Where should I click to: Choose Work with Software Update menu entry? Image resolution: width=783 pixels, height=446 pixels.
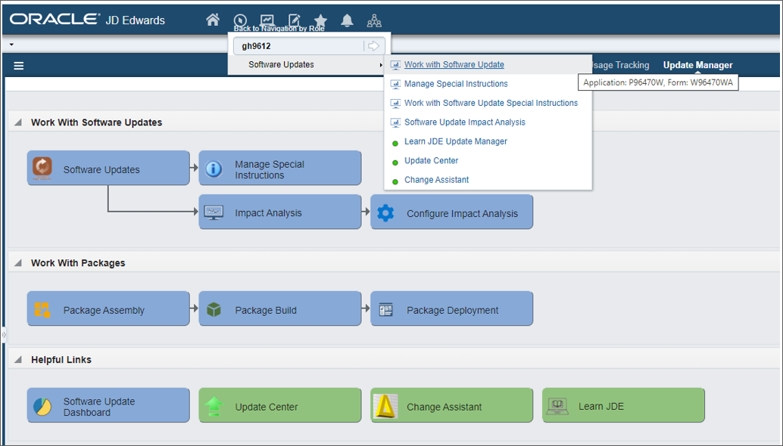coord(454,64)
